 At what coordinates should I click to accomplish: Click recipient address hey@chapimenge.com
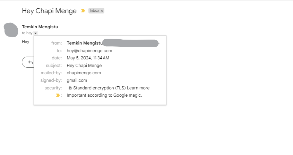(x=89, y=50)
